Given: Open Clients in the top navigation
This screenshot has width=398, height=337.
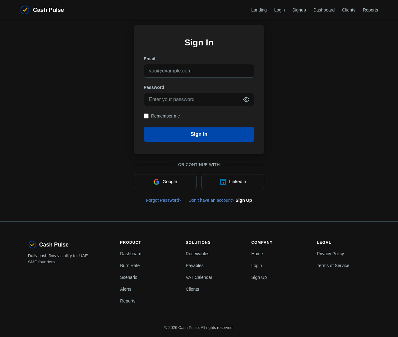Looking at the screenshot, I should (x=349, y=10).
